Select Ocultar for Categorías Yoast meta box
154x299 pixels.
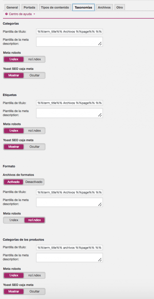tap(34, 75)
